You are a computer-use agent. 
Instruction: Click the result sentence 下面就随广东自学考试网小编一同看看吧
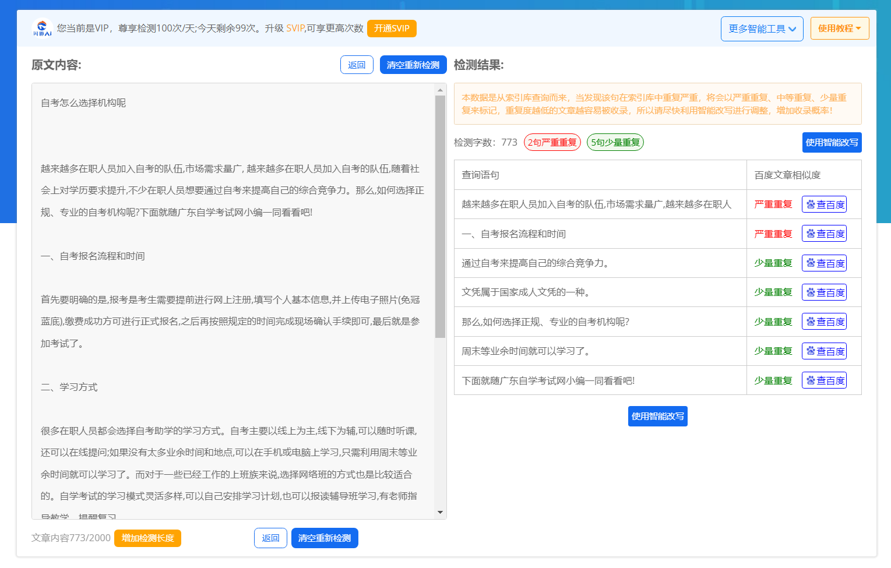(548, 381)
